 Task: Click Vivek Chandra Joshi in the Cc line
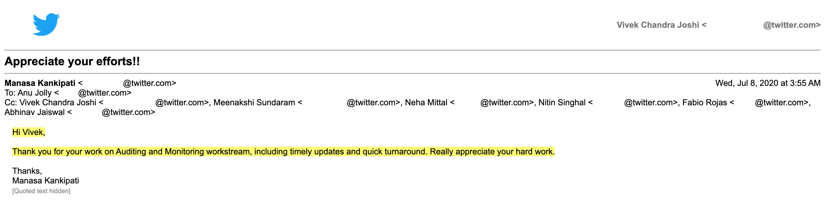(x=58, y=102)
